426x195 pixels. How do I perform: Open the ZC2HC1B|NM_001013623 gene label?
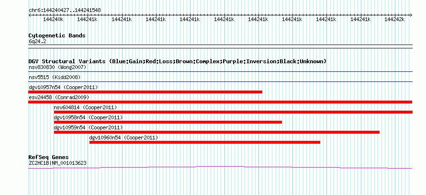[57, 163]
